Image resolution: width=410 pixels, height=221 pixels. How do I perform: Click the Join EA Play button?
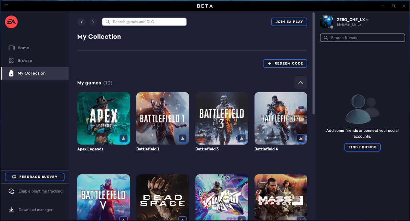[289, 22]
